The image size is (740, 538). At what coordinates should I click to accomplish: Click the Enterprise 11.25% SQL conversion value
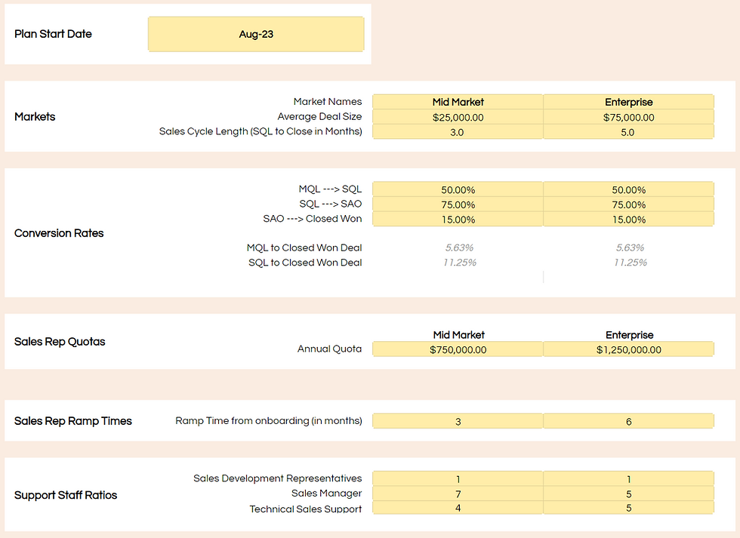(x=629, y=262)
